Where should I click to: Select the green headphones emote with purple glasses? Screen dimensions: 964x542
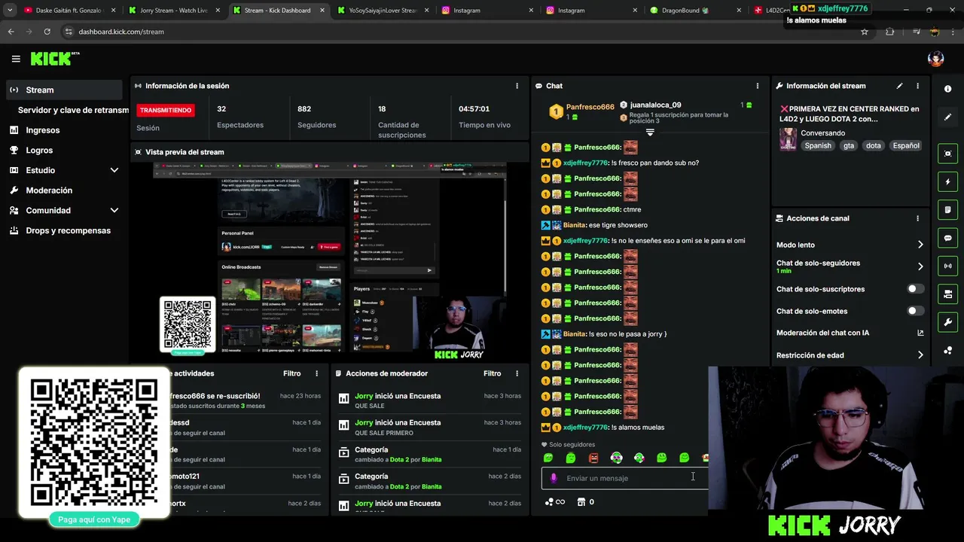616,458
